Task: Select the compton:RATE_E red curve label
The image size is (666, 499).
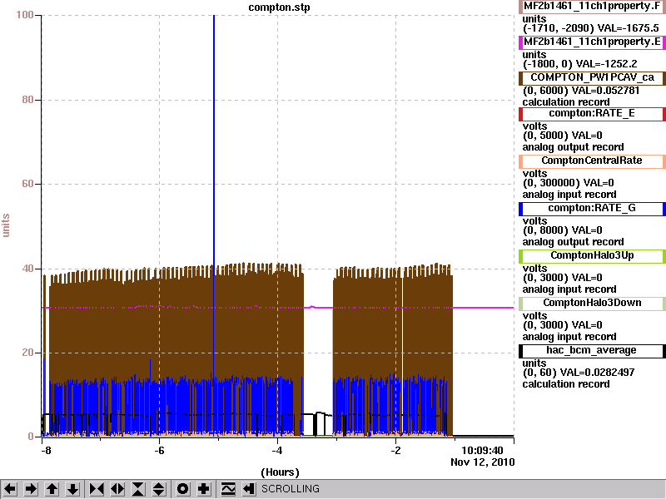Action: [x=592, y=114]
